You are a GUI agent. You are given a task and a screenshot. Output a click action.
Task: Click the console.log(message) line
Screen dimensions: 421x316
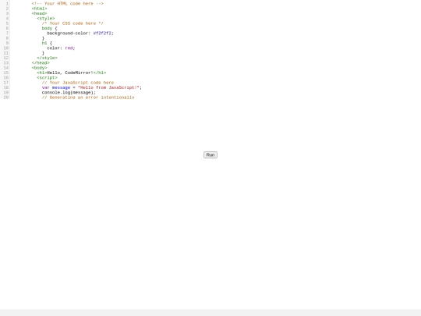pyautogui.click(x=69, y=92)
